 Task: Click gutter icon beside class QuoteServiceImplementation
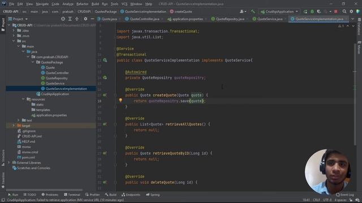pyautogui.click(x=105, y=60)
